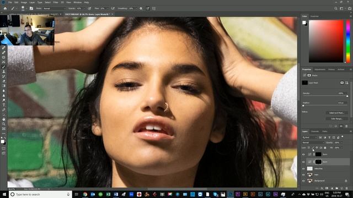Open the smoothing options gear icon
This screenshot has height=198, width=353.
coord(141,9)
